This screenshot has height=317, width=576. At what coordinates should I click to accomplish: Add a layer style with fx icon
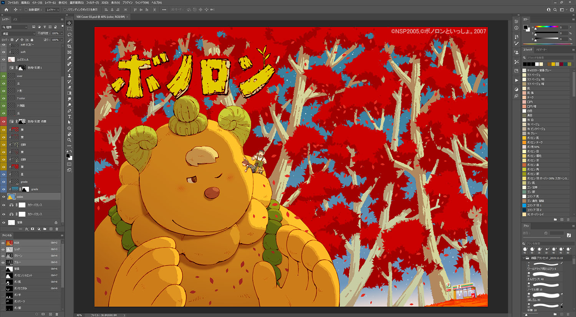(x=27, y=229)
